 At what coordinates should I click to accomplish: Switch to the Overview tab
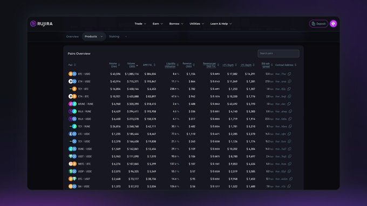pyautogui.click(x=72, y=37)
